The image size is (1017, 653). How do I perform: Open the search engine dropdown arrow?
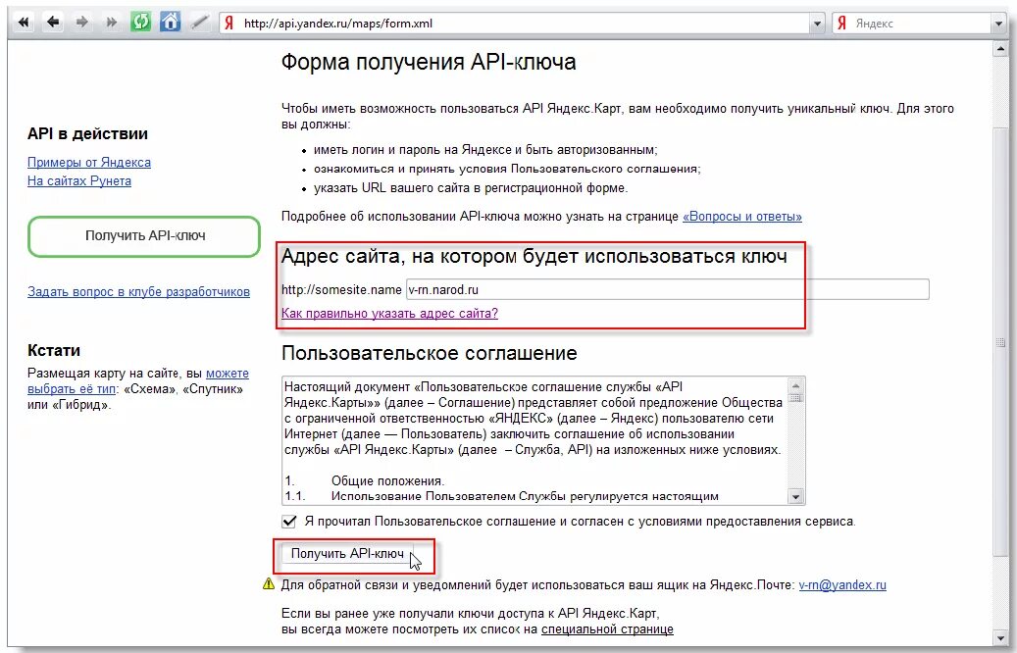pyautogui.click(x=998, y=24)
